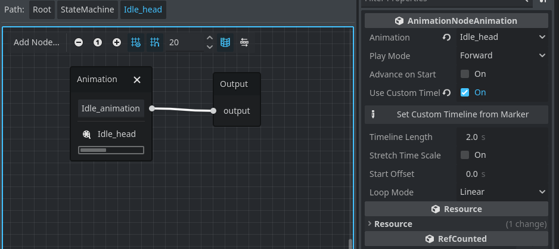Toggle the graph minimap icon
Screen dimensions: 559x249
click(225, 42)
